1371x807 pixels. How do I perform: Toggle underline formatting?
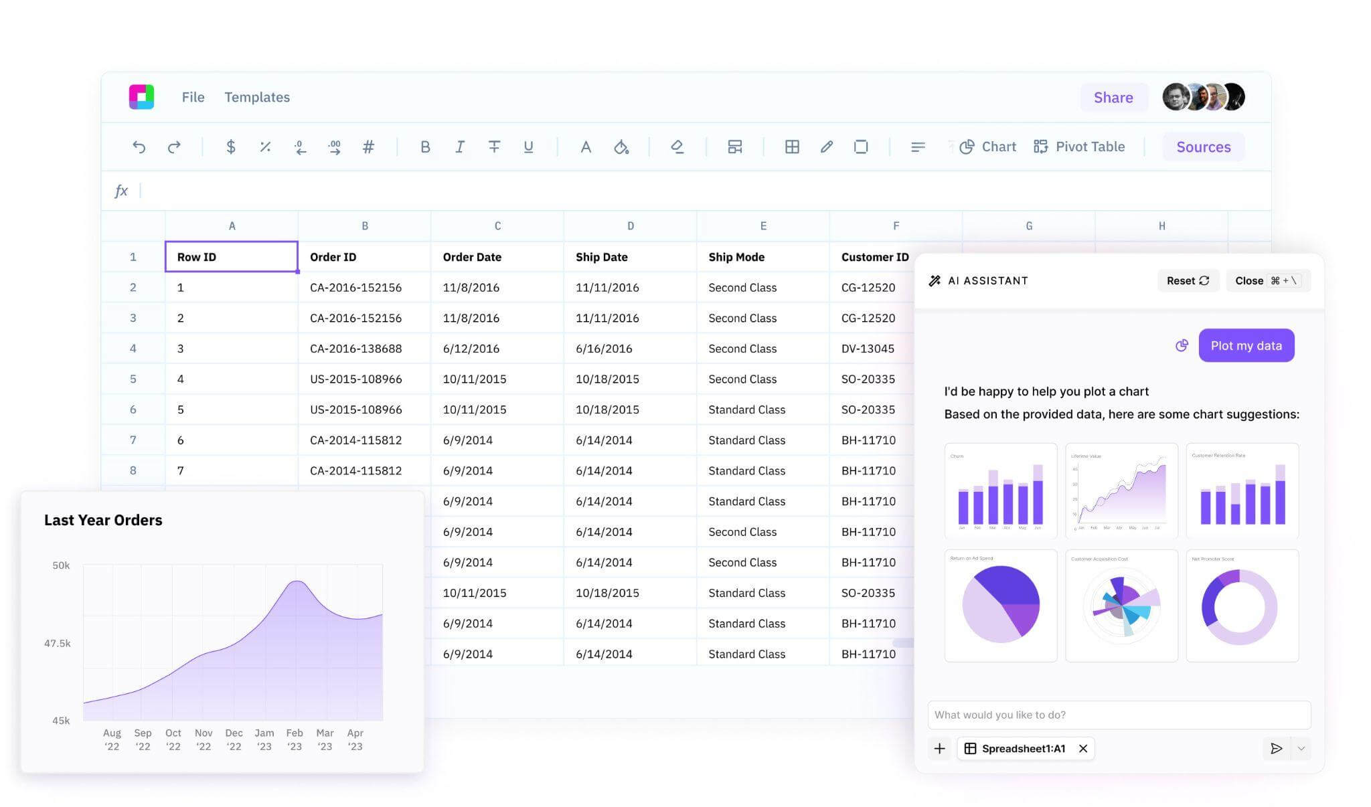point(528,147)
